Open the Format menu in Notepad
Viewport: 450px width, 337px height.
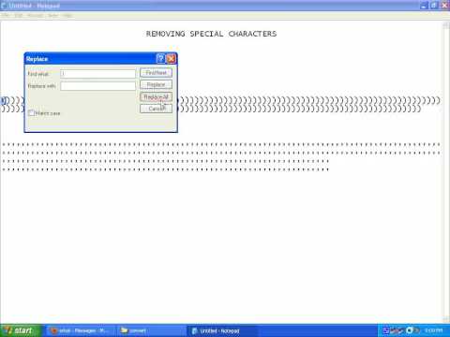(35, 15)
